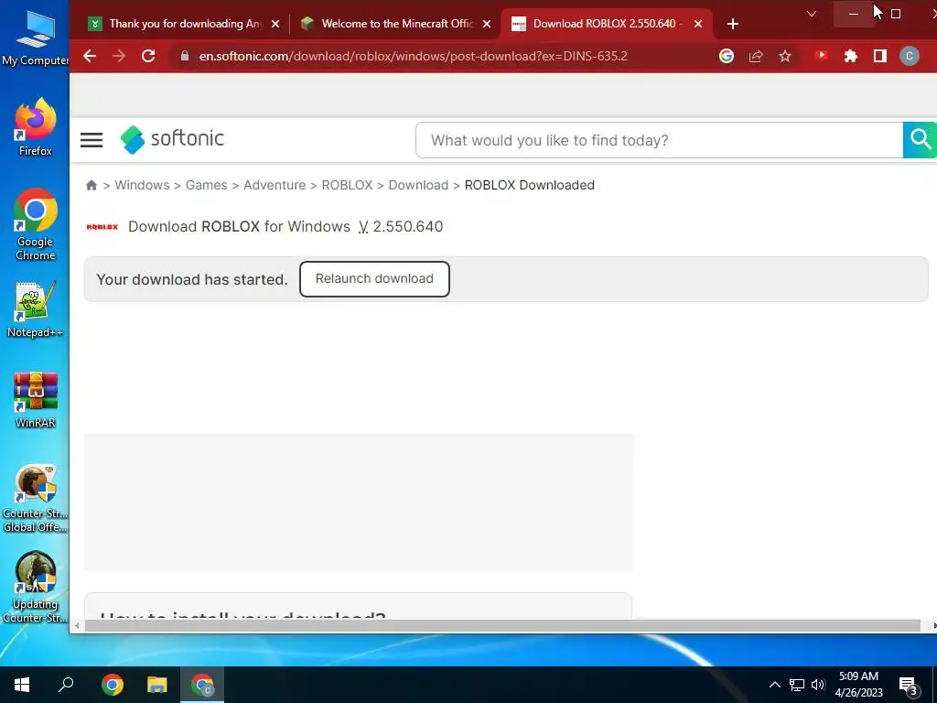
Task: Close the Thank you for downloading tab
Action: [x=275, y=24]
